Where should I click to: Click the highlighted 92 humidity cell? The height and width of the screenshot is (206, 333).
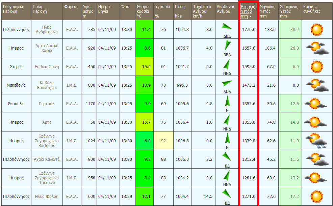point(163,141)
